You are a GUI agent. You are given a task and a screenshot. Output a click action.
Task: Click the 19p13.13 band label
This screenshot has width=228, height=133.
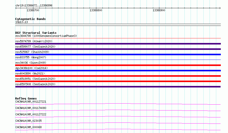pos(22,22)
